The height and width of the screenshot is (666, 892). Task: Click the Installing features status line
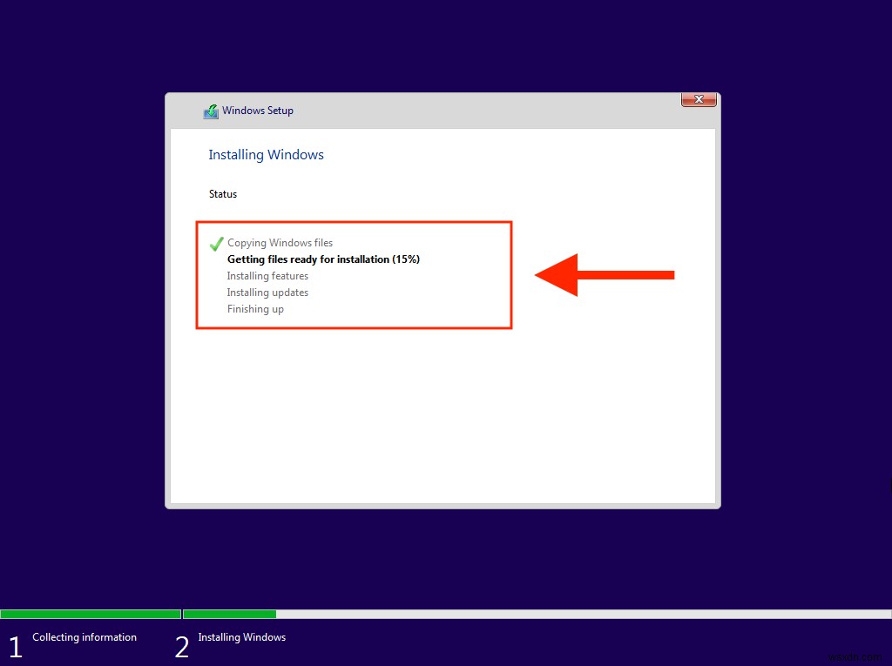[x=267, y=275]
